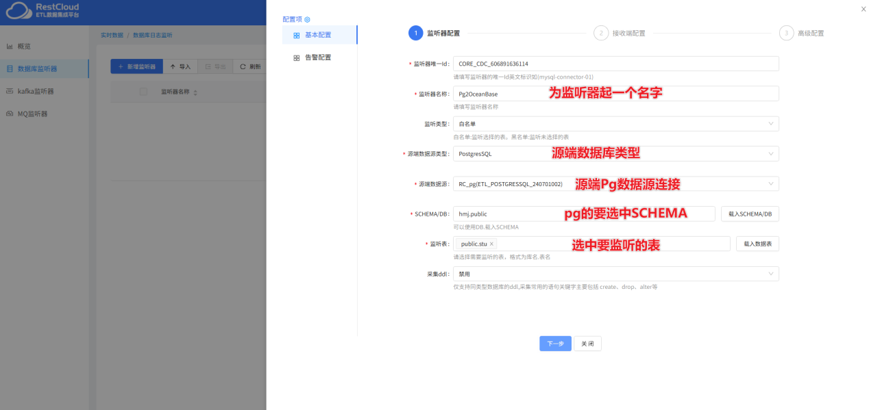This screenshot has width=869, height=410.
Task: Tick the table header select-all checkbox
Action: [143, 92]
